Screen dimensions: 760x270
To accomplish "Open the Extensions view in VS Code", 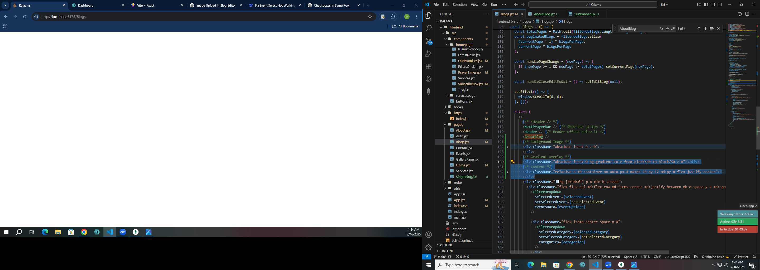I will [428, 66].
